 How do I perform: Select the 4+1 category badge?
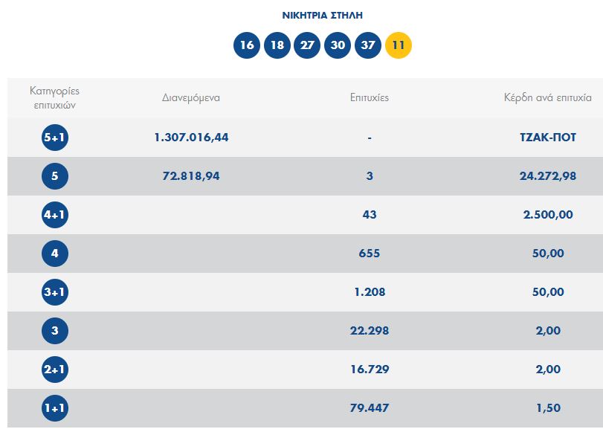55,215
